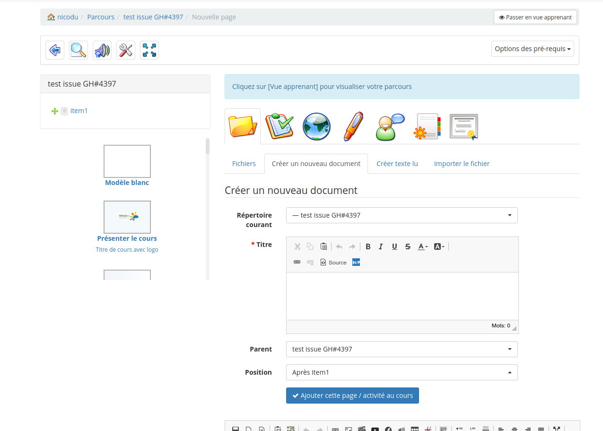Open the Position dropdown showing Après item1
This screenshot has height=431, width=603.
pyautogui.click(x=402, y=372)
